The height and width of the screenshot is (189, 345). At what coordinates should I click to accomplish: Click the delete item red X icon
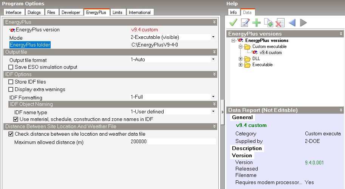[280, 23]
